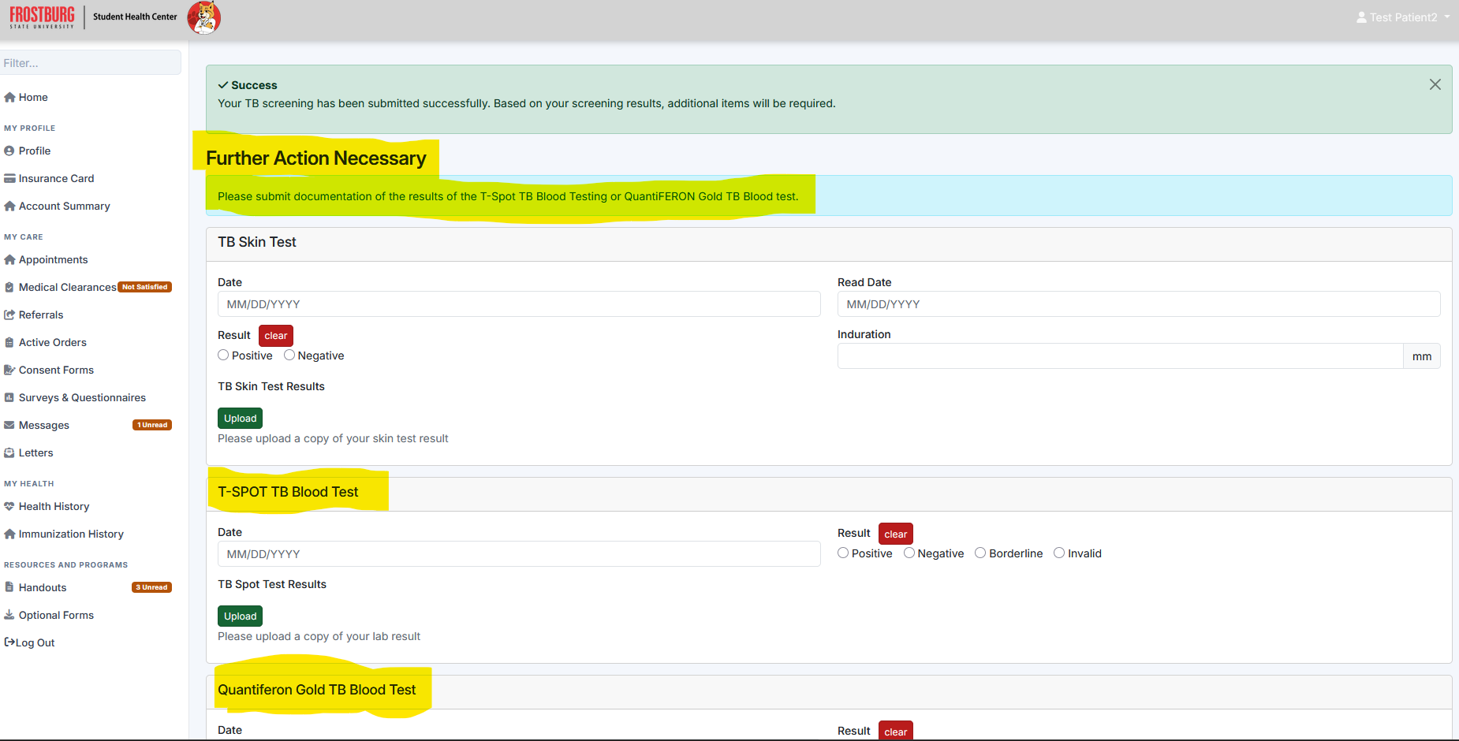Click the Optional Forms download icon
1459x741 pixels.
(x=9, y=615)
